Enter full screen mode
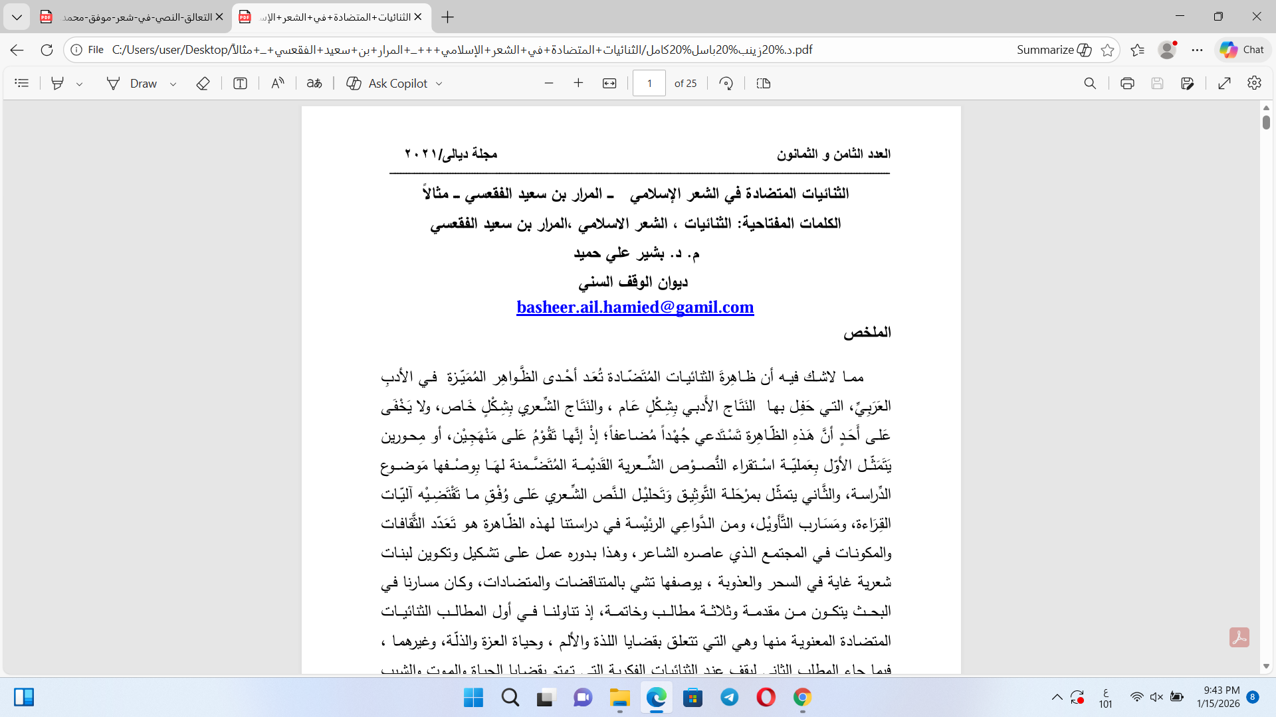 tap(1224, 83)
